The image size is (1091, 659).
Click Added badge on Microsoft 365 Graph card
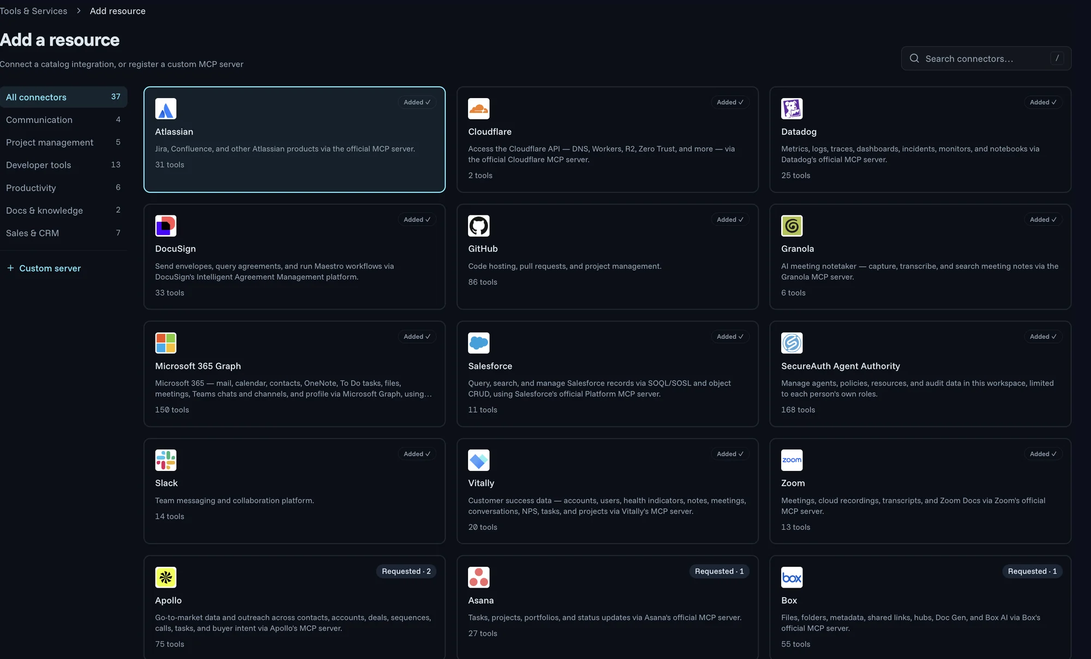tap(417, 336)
